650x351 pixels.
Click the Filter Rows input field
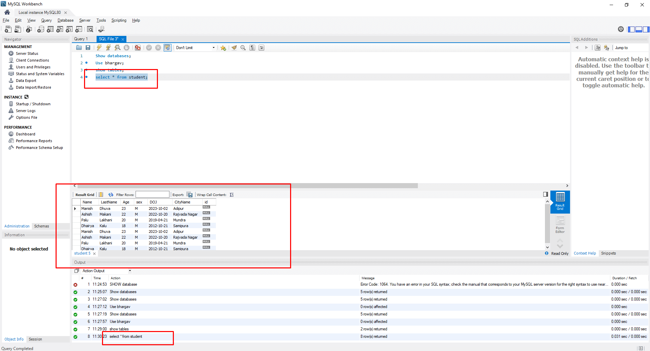152,195
